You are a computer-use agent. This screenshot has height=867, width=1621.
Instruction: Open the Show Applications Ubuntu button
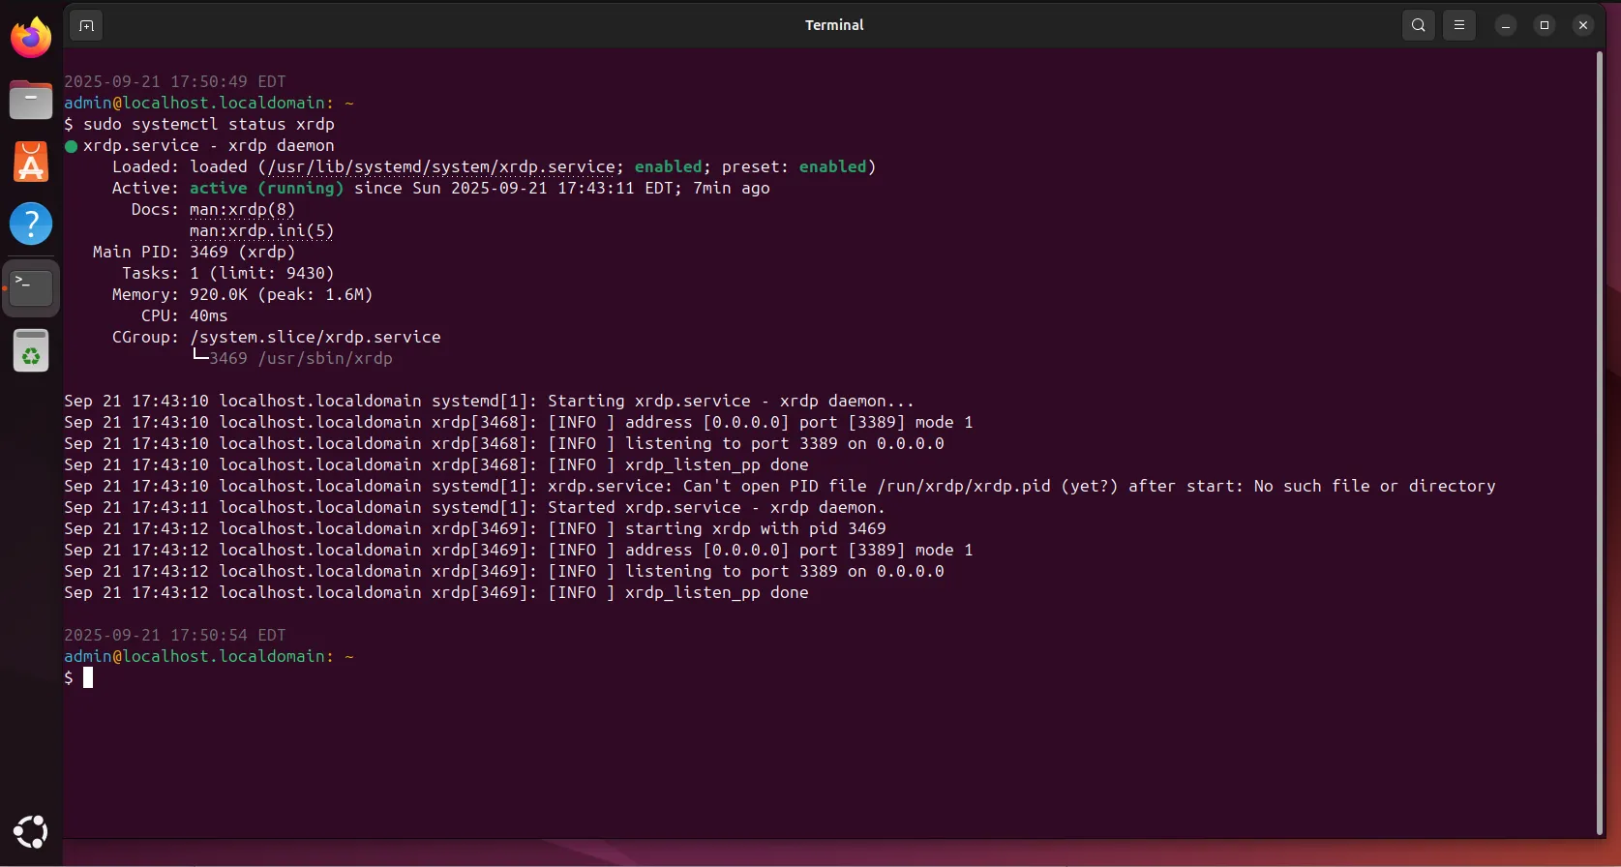(x=31, y=831)
